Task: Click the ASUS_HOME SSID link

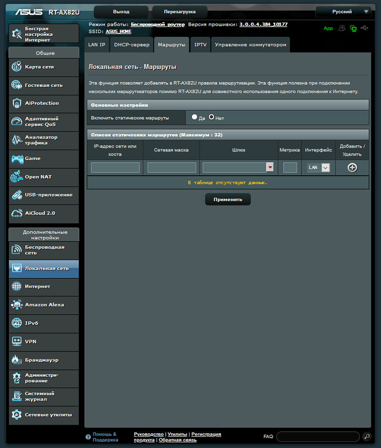Action: (119, 31)
